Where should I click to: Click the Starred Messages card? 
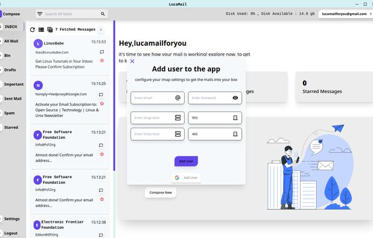click(334, 87)
